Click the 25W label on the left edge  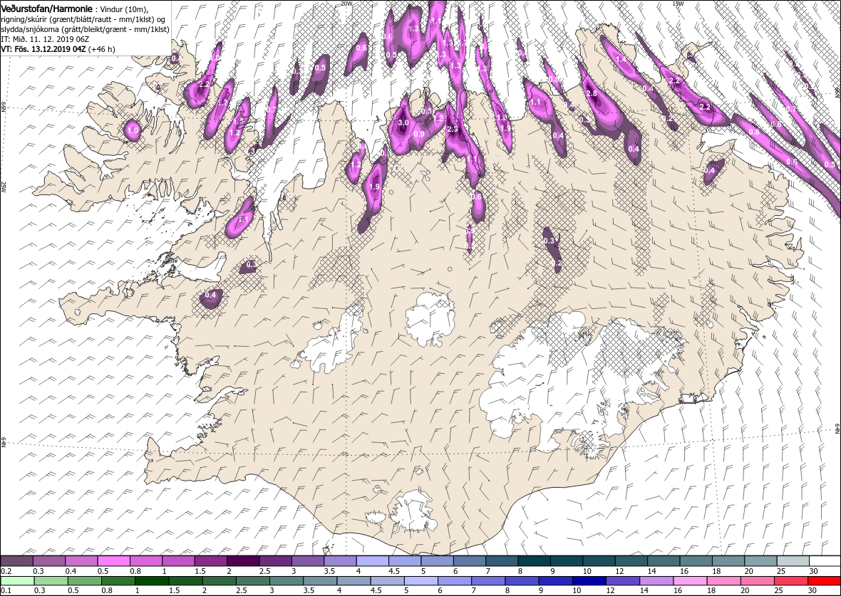point(4,186)
